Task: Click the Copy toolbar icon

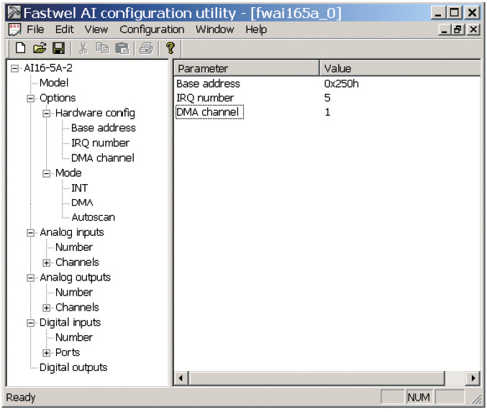Action: [x=102, y=48]
